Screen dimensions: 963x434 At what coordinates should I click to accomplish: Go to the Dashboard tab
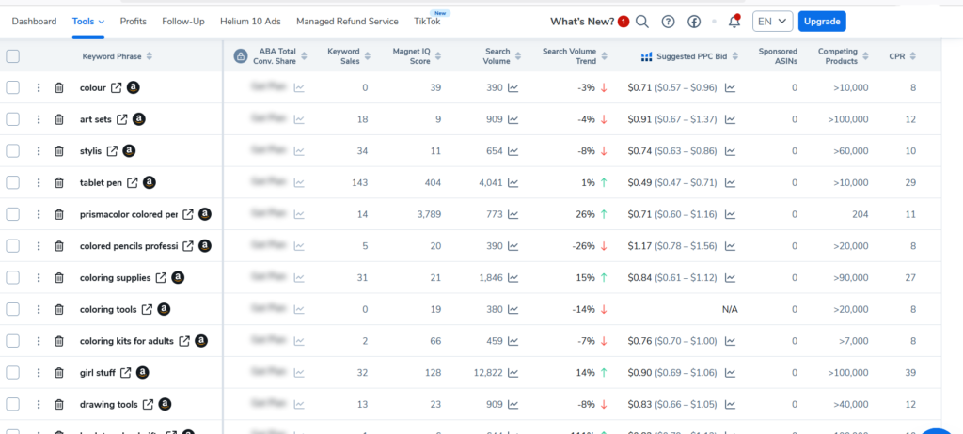(35, 22)
